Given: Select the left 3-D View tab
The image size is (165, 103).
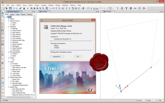Looking at the screenshot, I should [x=44, y=12].
